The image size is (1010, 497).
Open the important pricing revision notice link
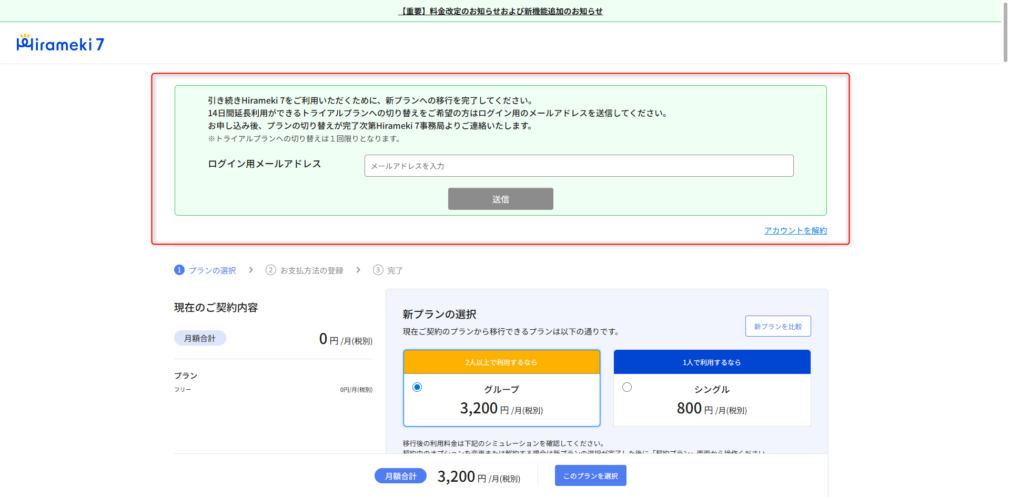coord(500,11)
